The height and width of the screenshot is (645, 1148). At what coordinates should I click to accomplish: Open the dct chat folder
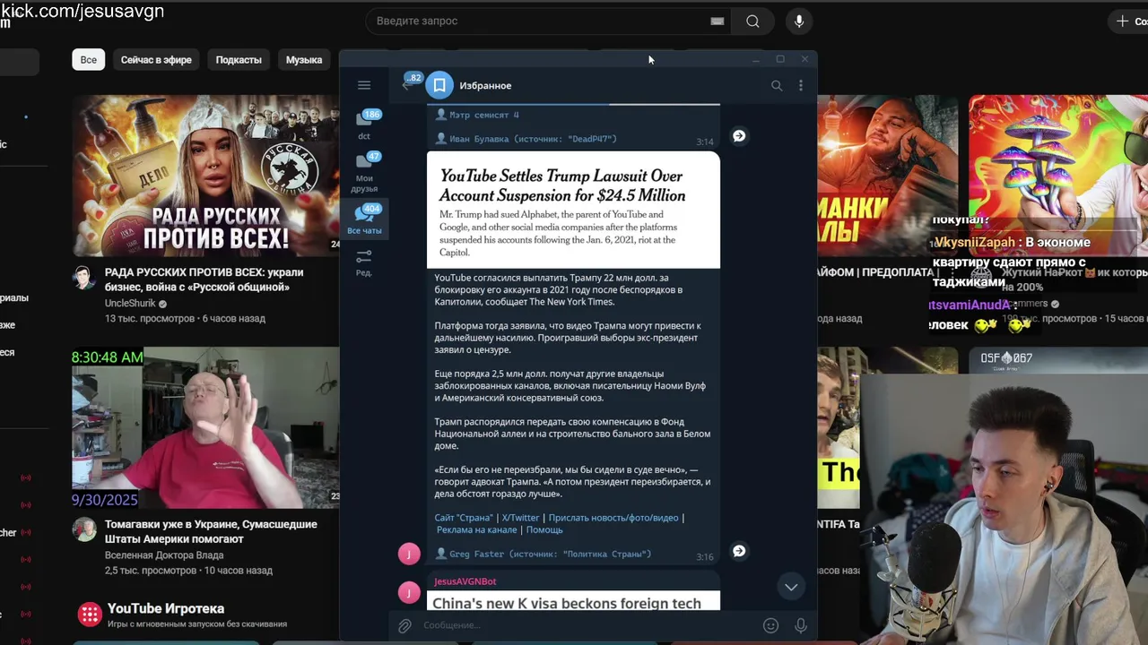tap(364, 125)
